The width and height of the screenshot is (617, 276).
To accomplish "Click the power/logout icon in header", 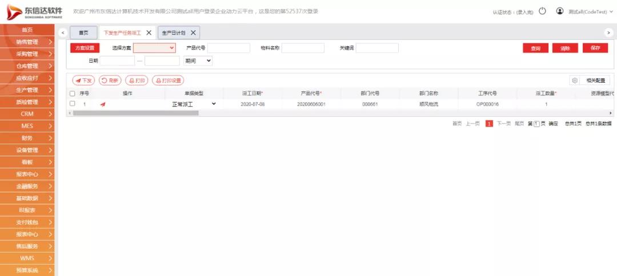I will 542,11.
